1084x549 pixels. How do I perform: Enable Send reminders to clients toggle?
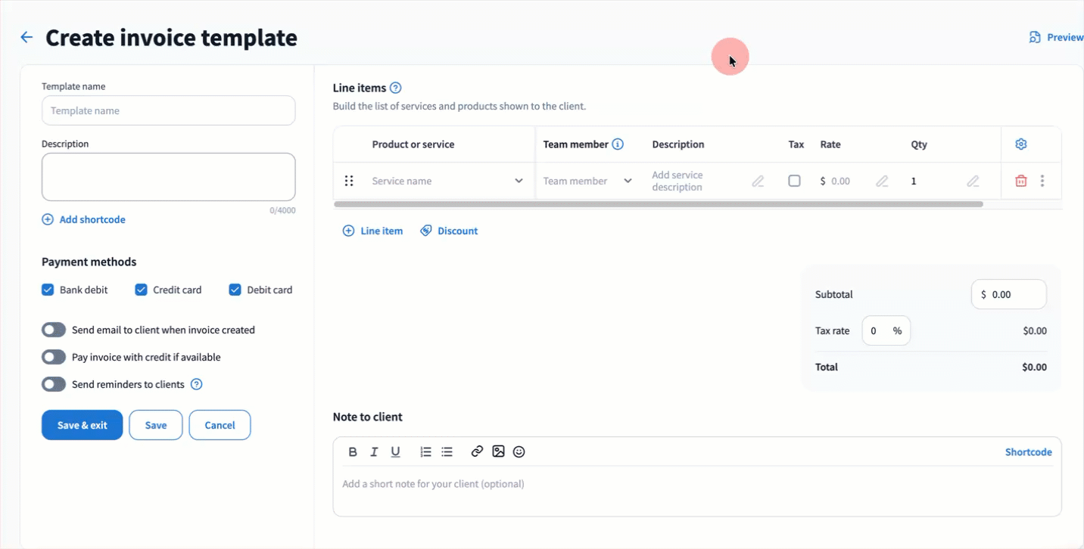coord(54,384)
